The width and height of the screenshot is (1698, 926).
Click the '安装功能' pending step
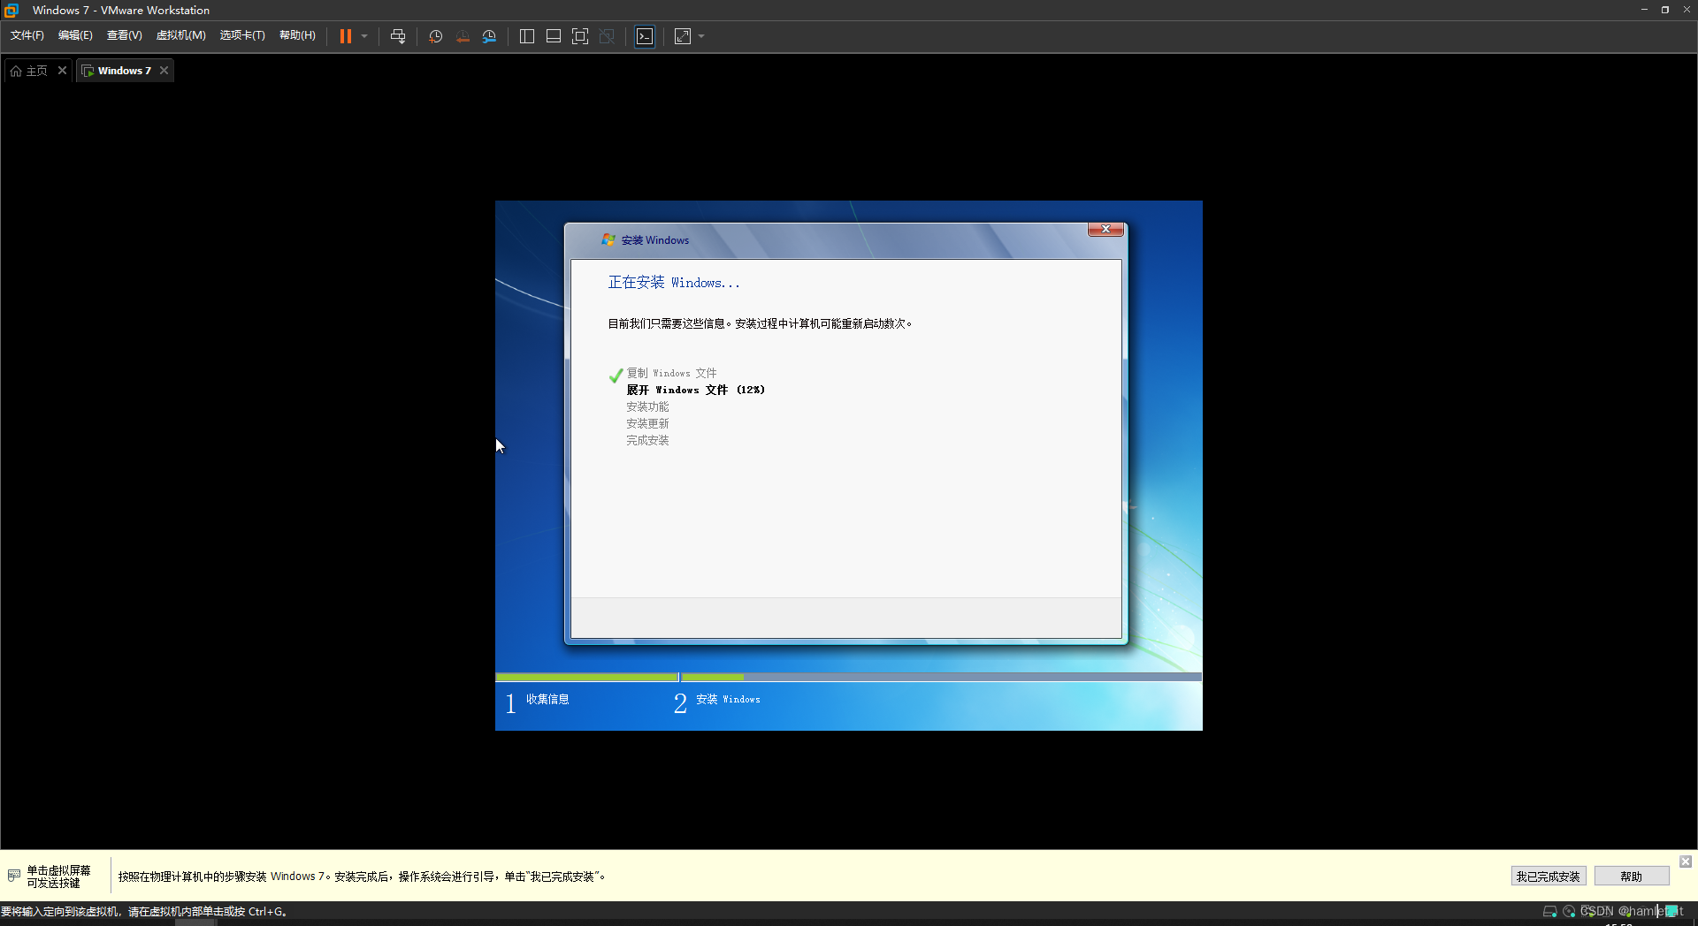coord(647,406)
